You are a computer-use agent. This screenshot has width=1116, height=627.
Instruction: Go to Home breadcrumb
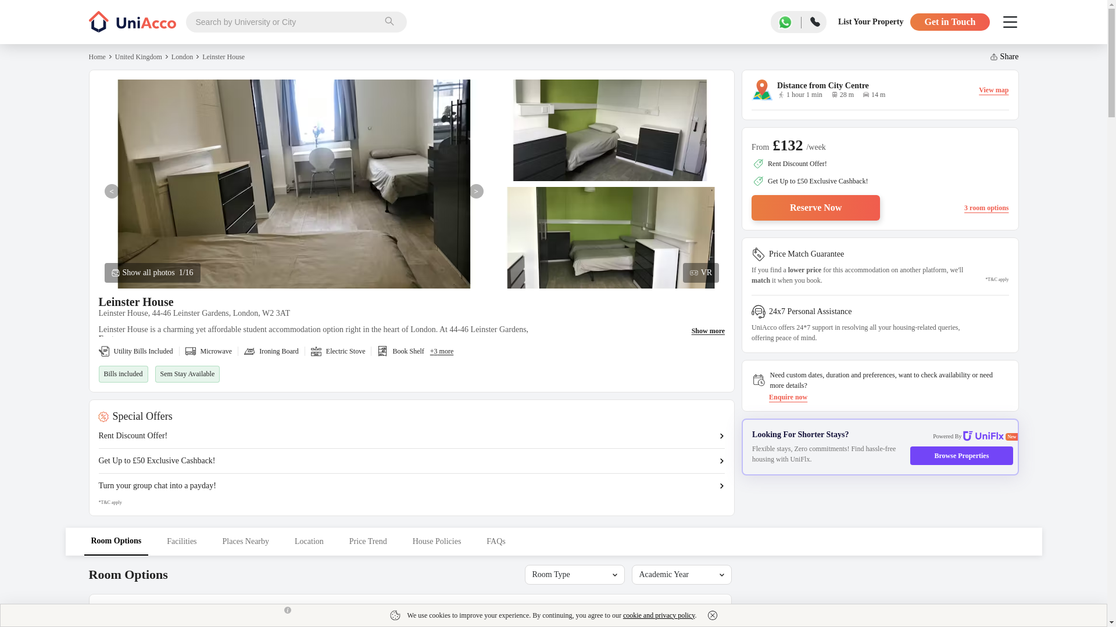(97, 57)
